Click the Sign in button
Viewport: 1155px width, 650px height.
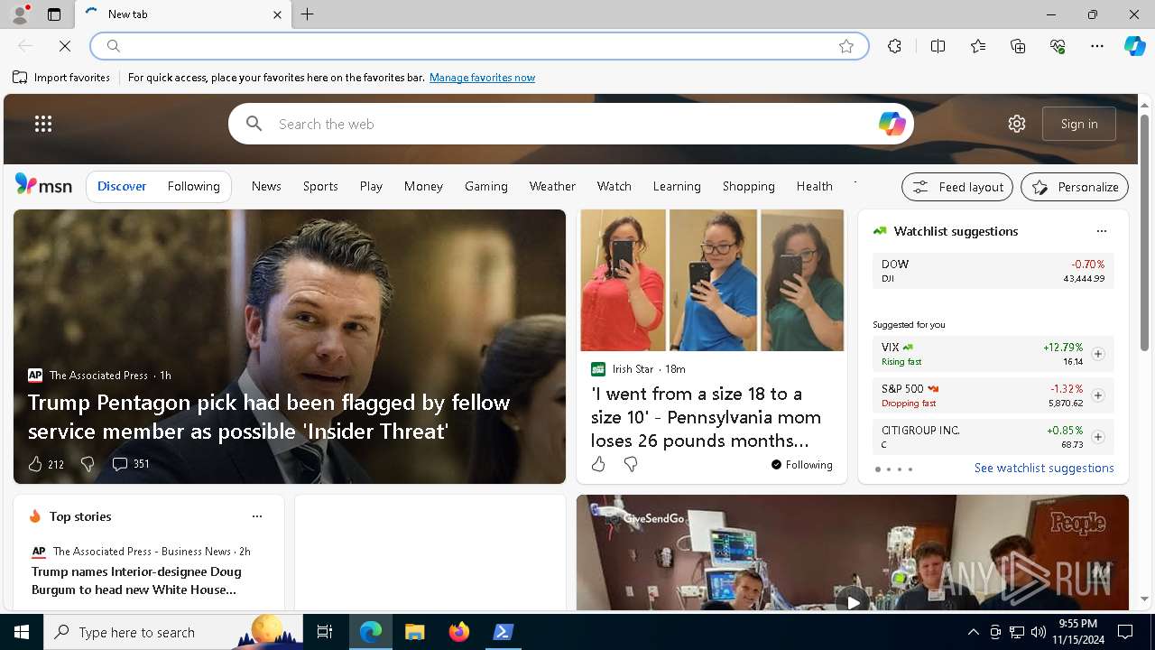click(x=1079, y=124)
